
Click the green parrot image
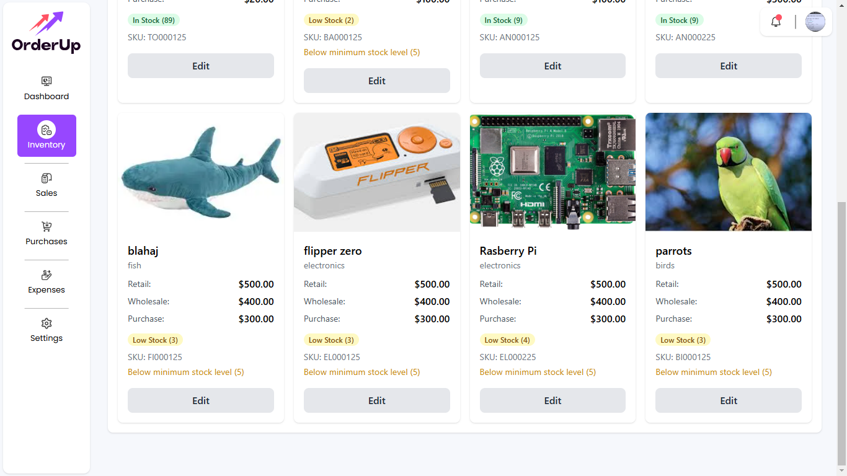[729, 172]
